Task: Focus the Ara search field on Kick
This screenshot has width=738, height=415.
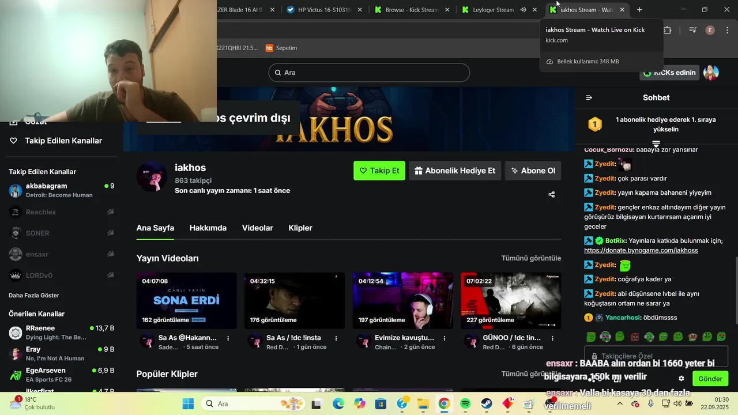Action: tap(369, 73)
